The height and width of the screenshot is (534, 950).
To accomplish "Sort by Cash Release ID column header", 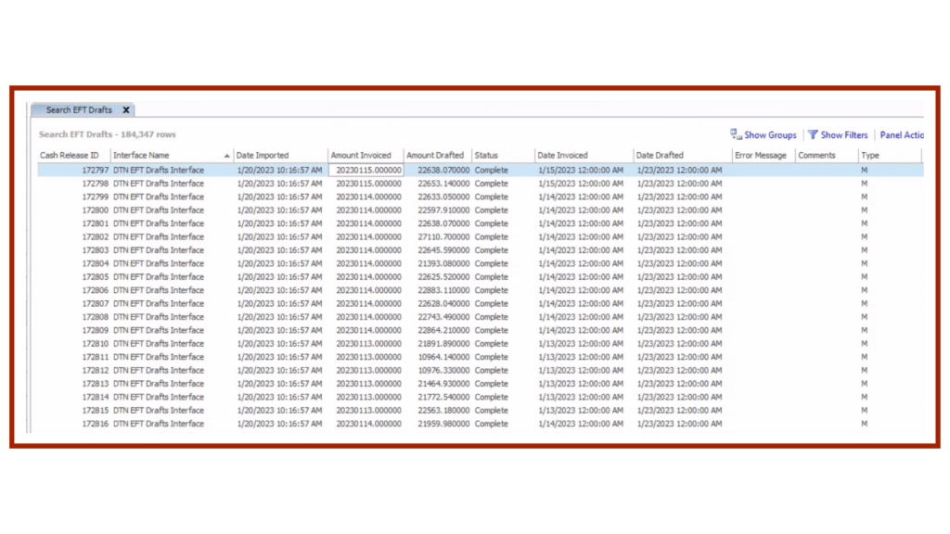I will pyautogui.click(x=70, y=156).
